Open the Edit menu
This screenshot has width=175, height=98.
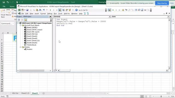click(x=27, y=14)
